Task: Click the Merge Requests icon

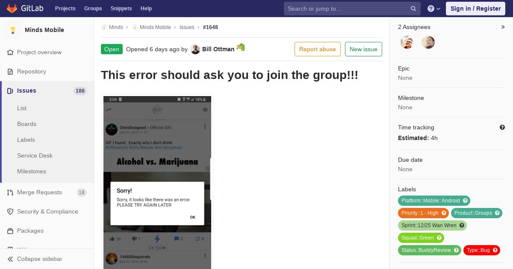Action: 10,192
